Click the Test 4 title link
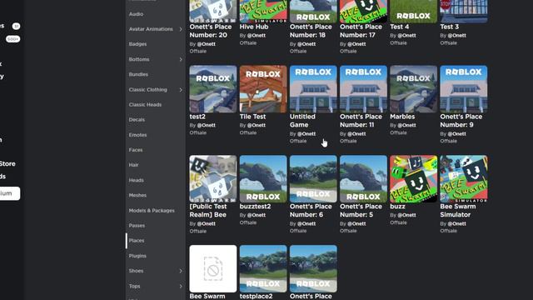This screenshot has height=300, width=533. [x=400, y=27]
